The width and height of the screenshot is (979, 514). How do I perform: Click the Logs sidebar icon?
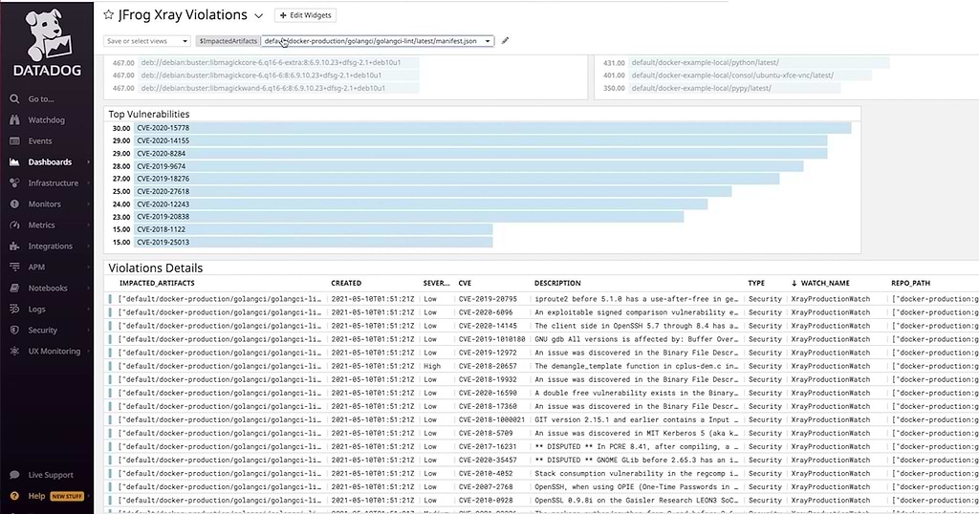(14, 310)
